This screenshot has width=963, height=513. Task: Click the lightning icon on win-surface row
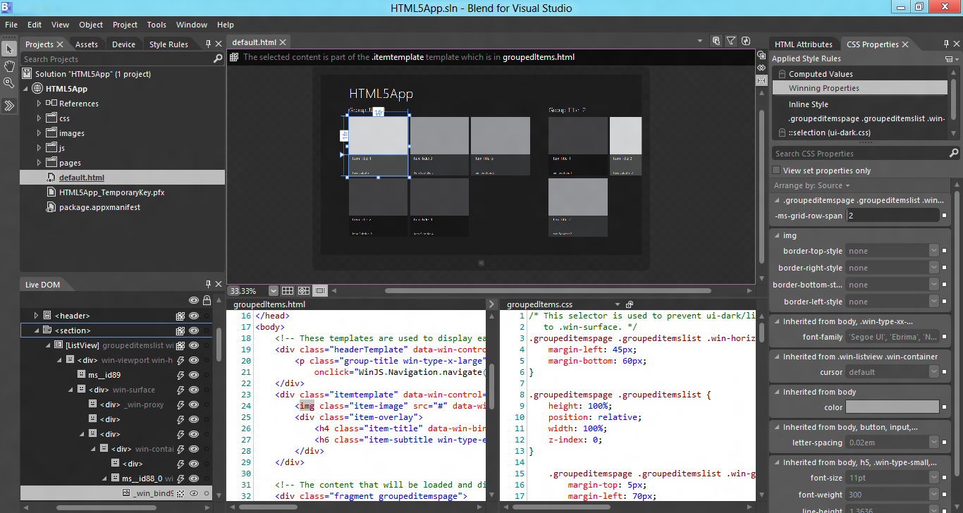click(180, 390)
